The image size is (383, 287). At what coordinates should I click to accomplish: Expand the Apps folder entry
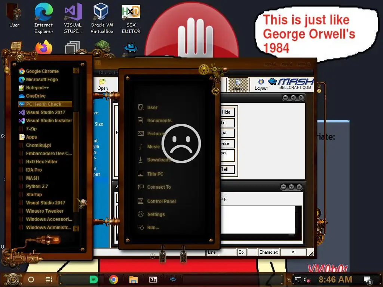point(45,137)
